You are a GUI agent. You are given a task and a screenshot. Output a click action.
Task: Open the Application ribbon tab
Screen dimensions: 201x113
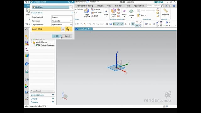pyautogui.click(x=139, y=6)
